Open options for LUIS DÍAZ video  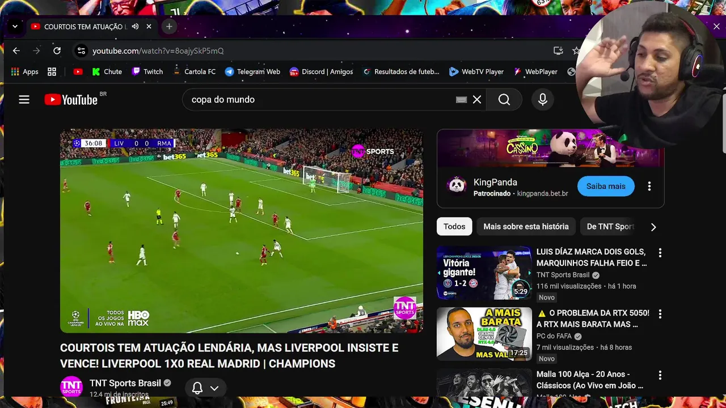(660, 253)
